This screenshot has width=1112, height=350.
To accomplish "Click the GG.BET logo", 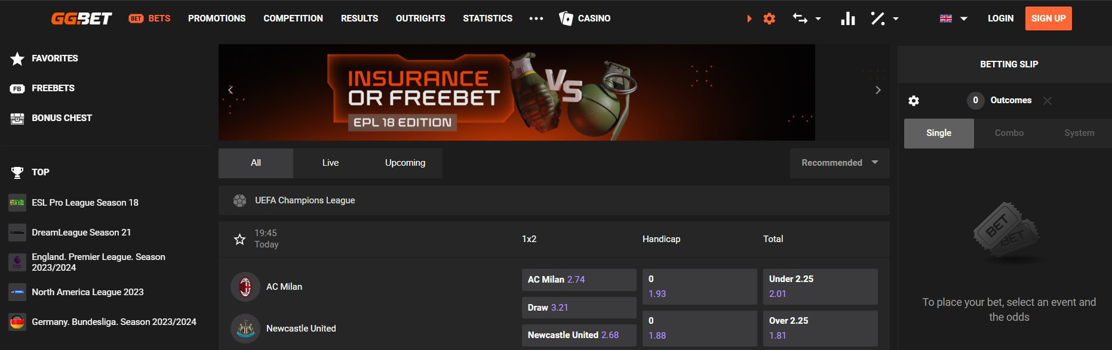I will click(x=82, y=18).
